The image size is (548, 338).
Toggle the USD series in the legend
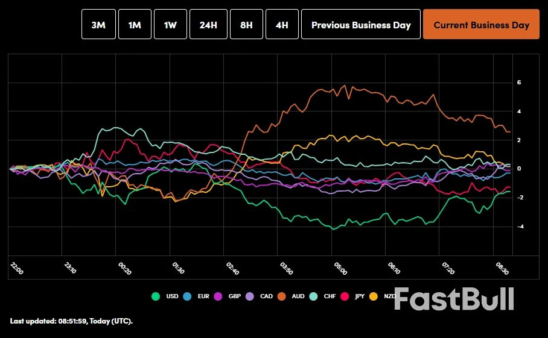click(165, 296)
